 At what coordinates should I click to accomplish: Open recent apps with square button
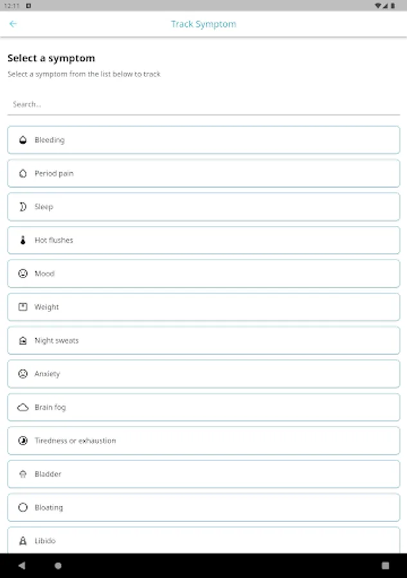point(385,566)
